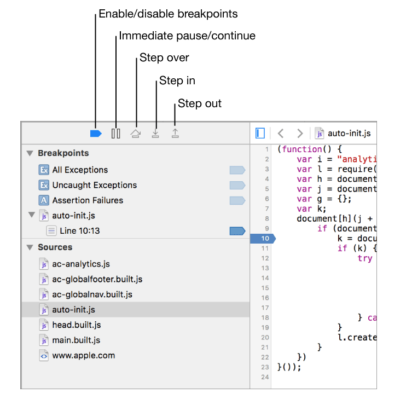
Task: Enable the Assertion Failures breakpoint toggle
Action: tap(237, 200)
